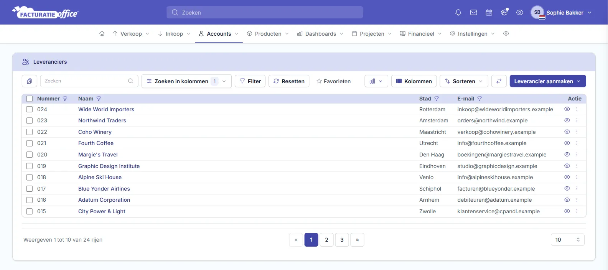Open the calendar icon in header

tap(489, 13)
